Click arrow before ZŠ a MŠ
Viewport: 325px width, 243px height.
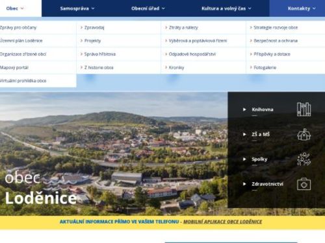pyautogui.click(x=244, y=134)
